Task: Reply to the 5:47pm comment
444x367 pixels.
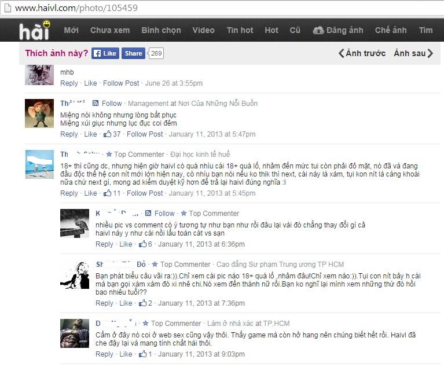Action: click(69, 134)
